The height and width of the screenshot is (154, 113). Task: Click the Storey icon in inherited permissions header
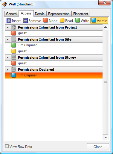click(x=14, y=57)
